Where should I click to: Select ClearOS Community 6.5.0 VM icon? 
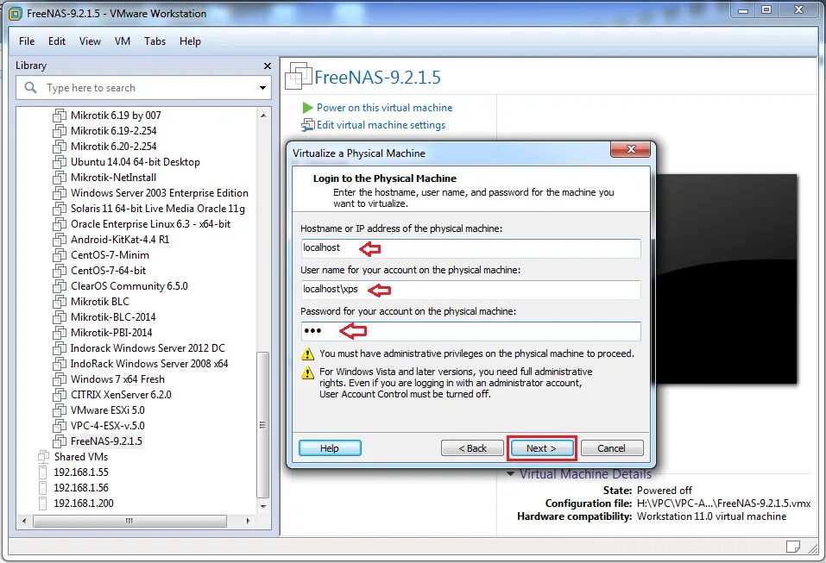click(x=60, y=286)
